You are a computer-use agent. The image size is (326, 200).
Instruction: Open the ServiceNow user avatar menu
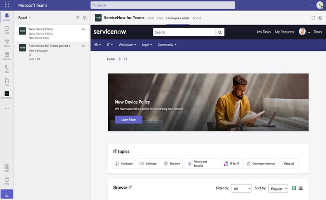pos(304,32)
